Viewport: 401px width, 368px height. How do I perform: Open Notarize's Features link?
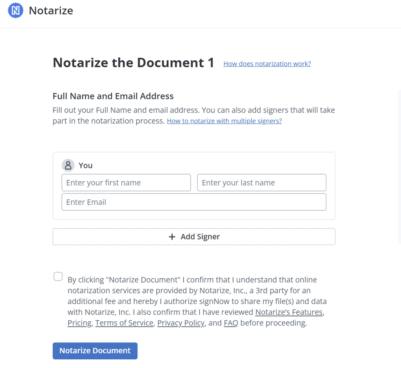point(289,312)
